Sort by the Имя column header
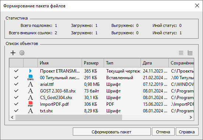203x140 pixels. (60, 63)
